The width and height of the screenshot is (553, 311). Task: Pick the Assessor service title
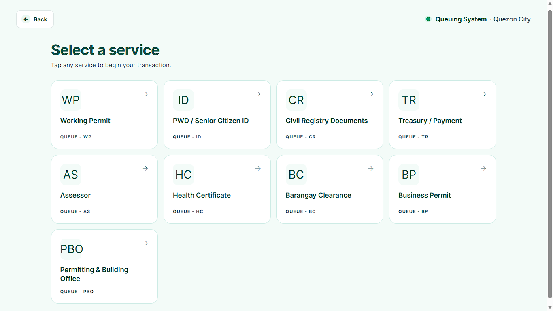point(75,195)
